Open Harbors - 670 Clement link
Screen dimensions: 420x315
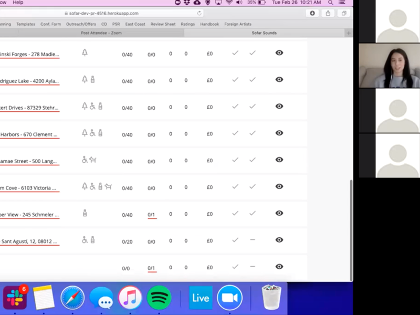[29, 135]
